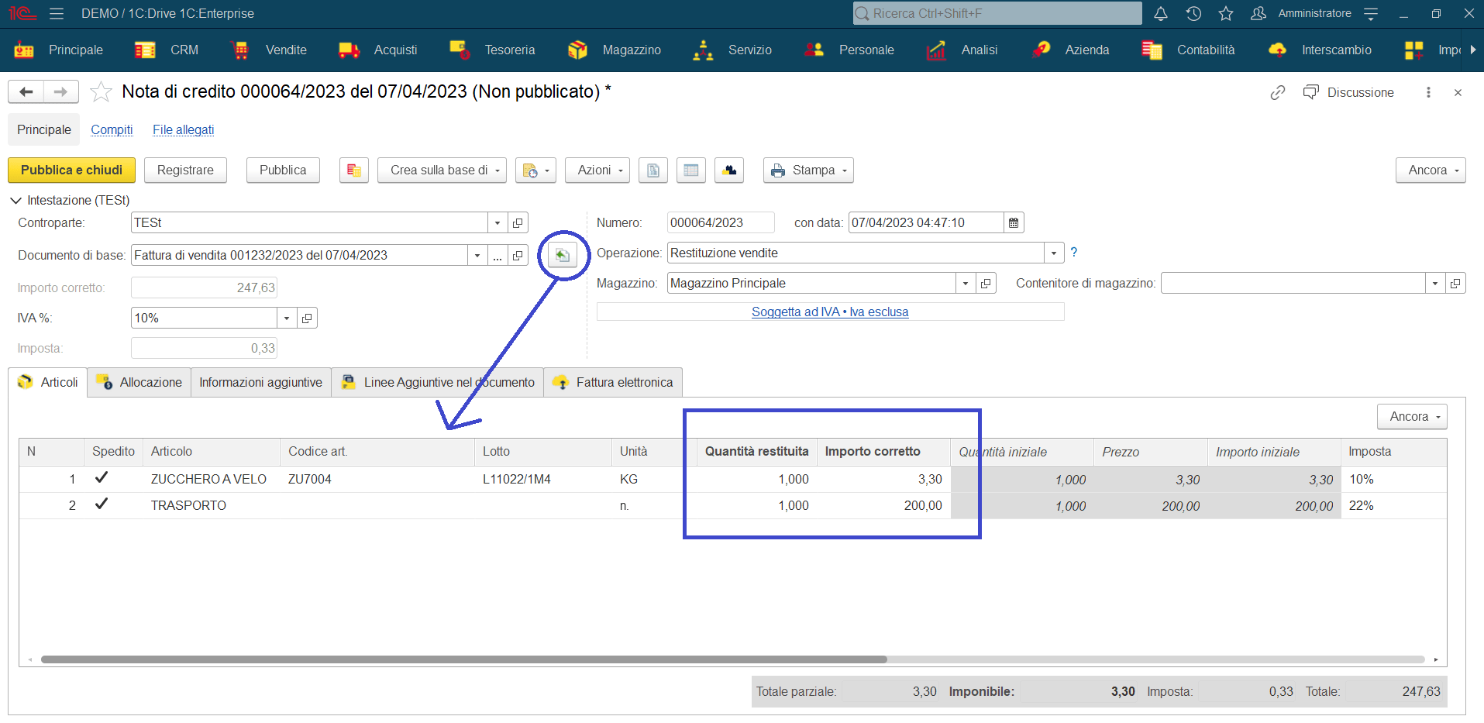Screen dimensions: 1484x723
Task: Open the Magazzino section
Action: click(615, 50)
